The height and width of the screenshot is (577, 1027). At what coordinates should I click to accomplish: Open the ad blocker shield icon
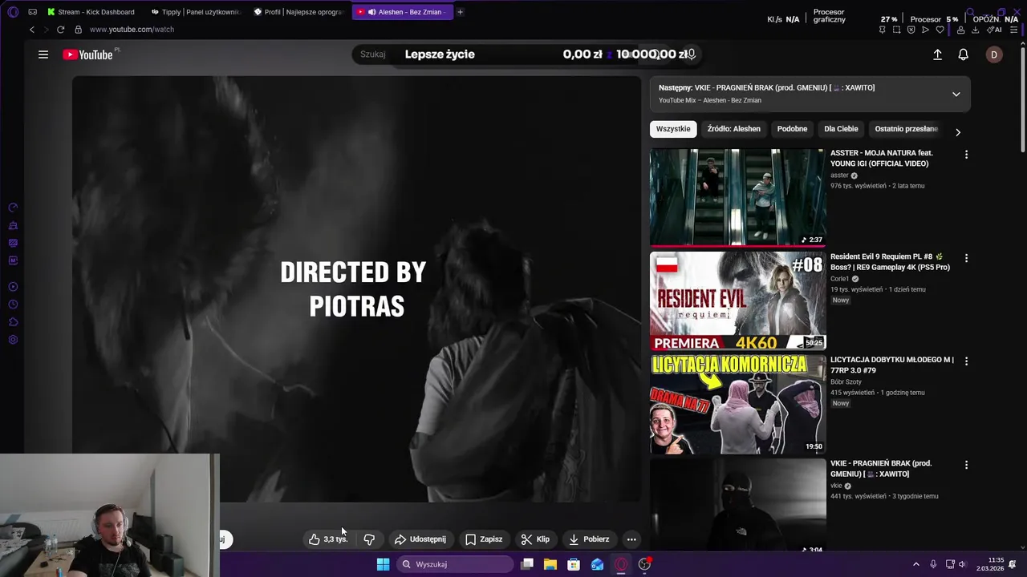click(x=911, y=30)
